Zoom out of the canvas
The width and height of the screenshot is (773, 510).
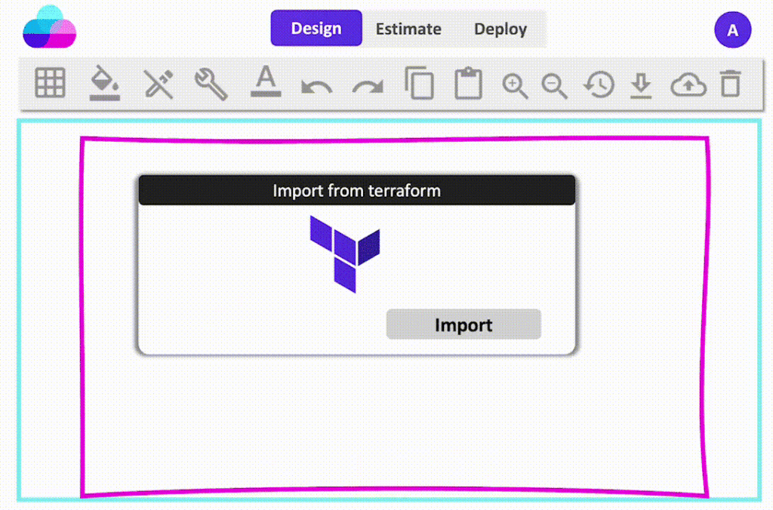tap(554, 86)
